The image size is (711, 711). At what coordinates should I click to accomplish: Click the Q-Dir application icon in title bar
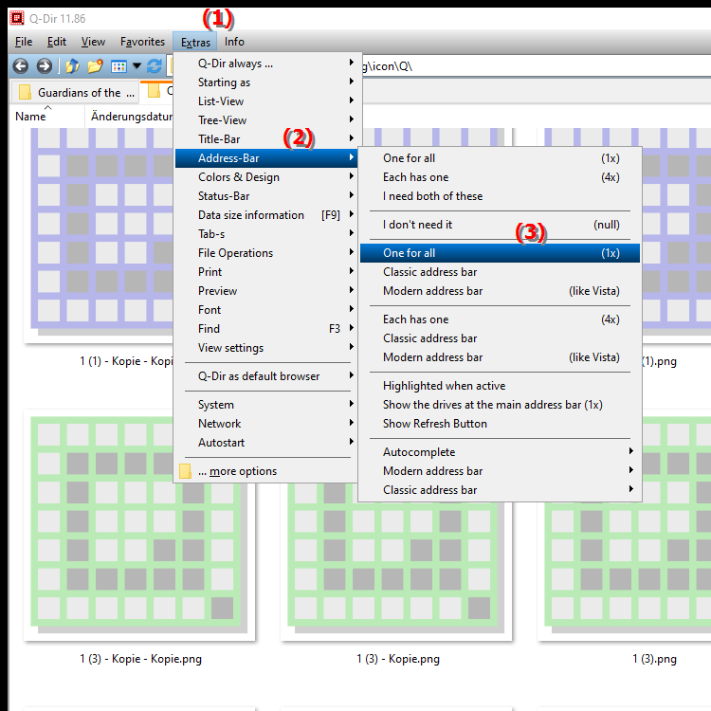pos(17,18)
